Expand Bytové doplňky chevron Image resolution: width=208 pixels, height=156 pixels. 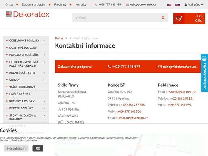click(45, 108)
